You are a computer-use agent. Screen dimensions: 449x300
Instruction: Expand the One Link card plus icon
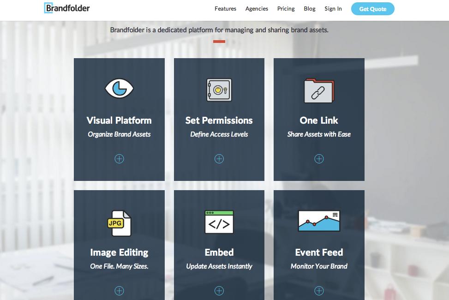click(319, 159)
